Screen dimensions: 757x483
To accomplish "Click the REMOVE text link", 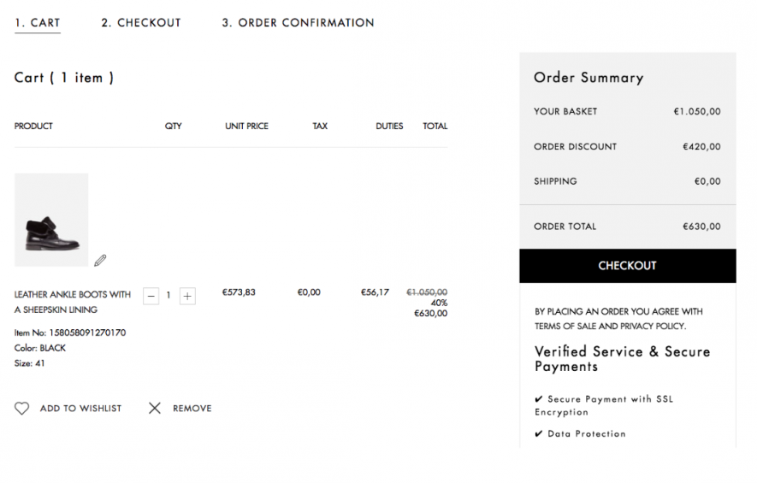I will tap(192, 409).
